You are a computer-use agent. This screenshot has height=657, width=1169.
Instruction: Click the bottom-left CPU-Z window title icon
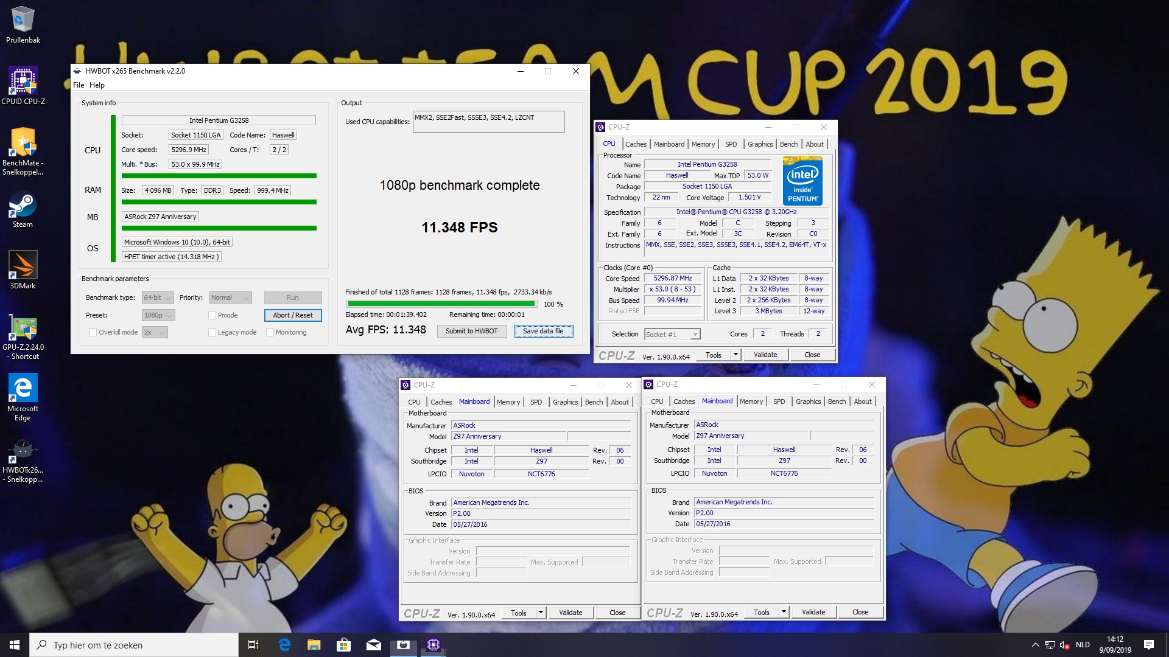(x=405, y=385)
